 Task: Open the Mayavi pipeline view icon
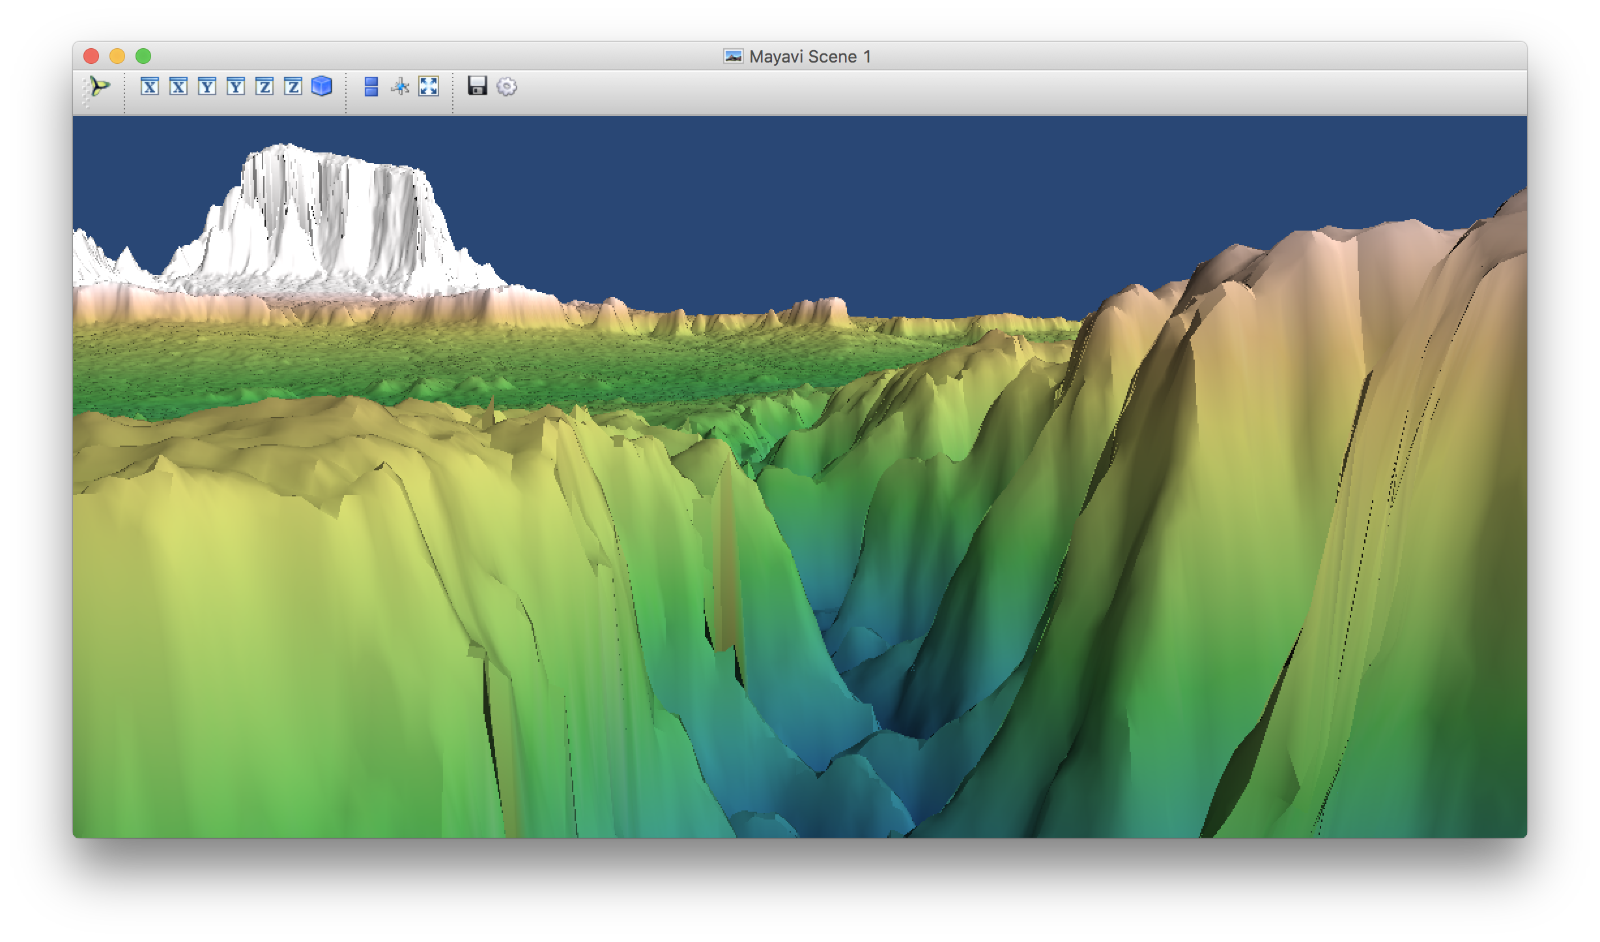(99, 87)
